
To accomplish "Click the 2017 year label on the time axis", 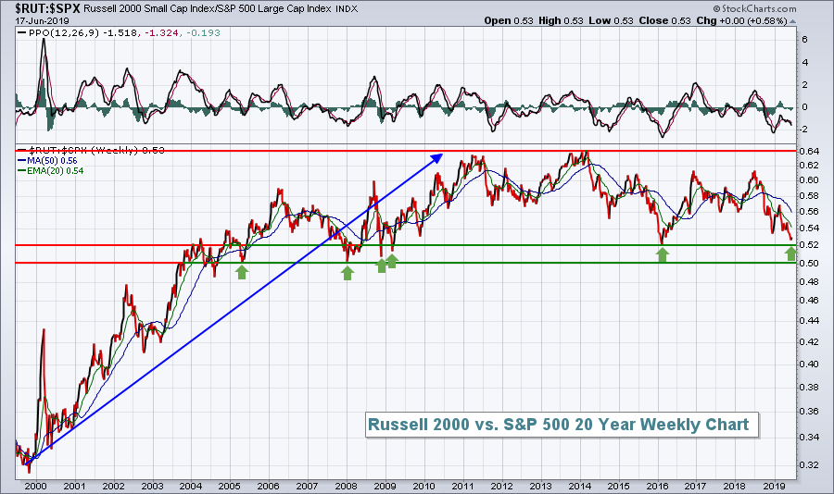I will point(695,486).
